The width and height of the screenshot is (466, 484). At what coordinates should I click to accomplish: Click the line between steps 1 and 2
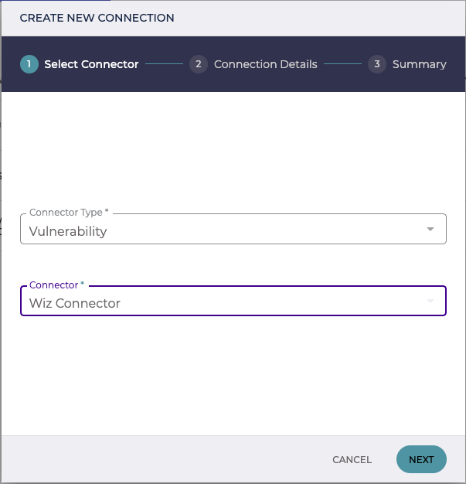[164, 64]
